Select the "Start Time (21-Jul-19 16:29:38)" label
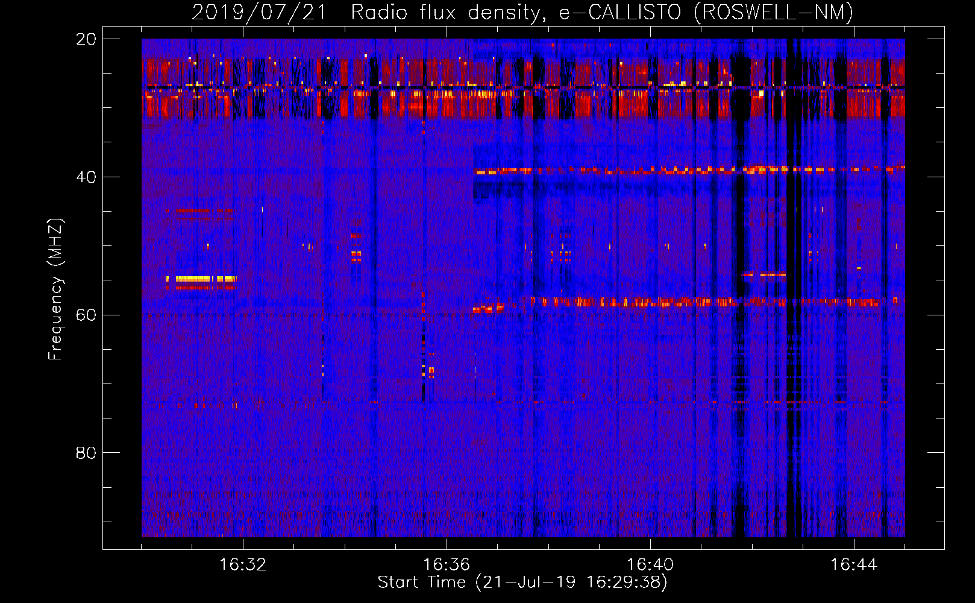 click(522, 582)
